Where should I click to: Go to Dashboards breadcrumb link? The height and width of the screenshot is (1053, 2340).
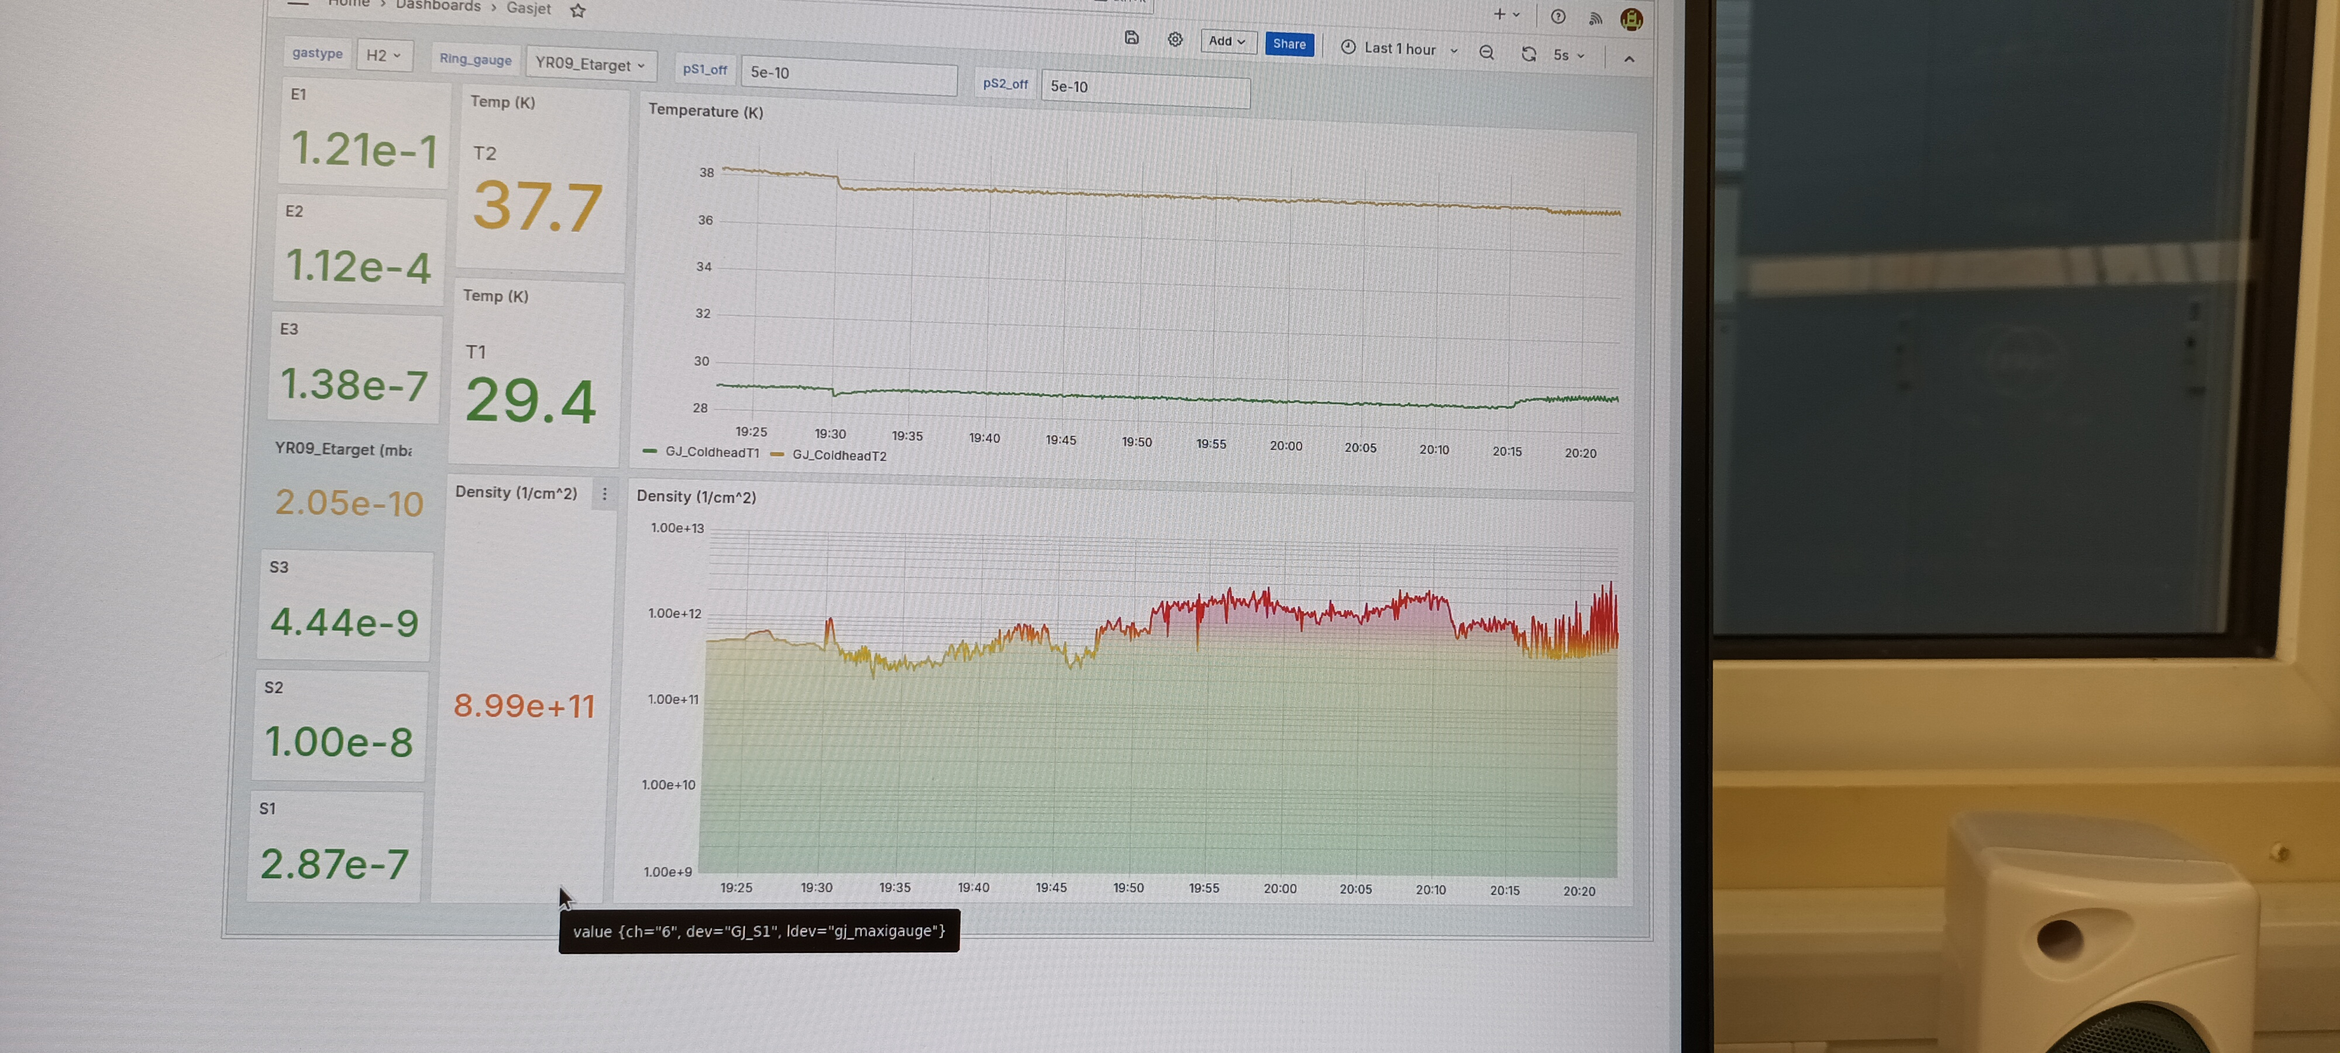click(x=438, y=6)
